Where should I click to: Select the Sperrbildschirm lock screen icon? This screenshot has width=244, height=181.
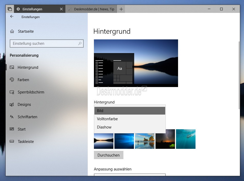pos(12,92)
